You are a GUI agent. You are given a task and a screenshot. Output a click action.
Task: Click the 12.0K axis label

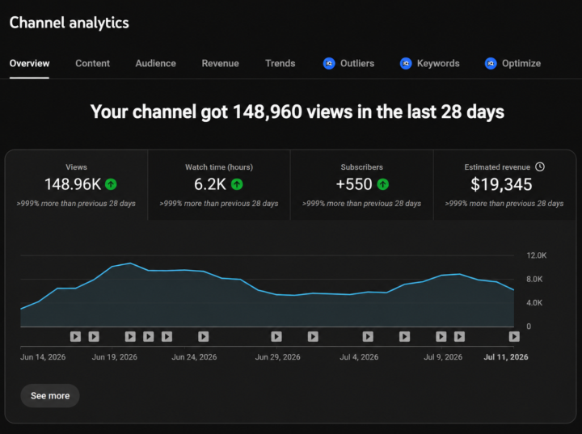pos(537,255)
